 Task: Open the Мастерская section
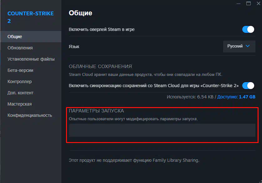[31, 104]
